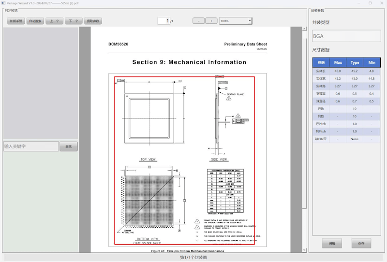Viewport: 387px width, 262px height.
Task: Select the Max column header
Action: pyautogui.click(x=338, y=63)
